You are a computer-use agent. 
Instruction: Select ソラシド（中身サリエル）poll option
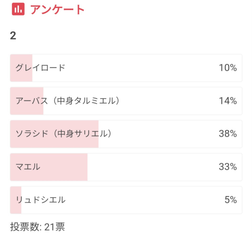tap(126, 134)
